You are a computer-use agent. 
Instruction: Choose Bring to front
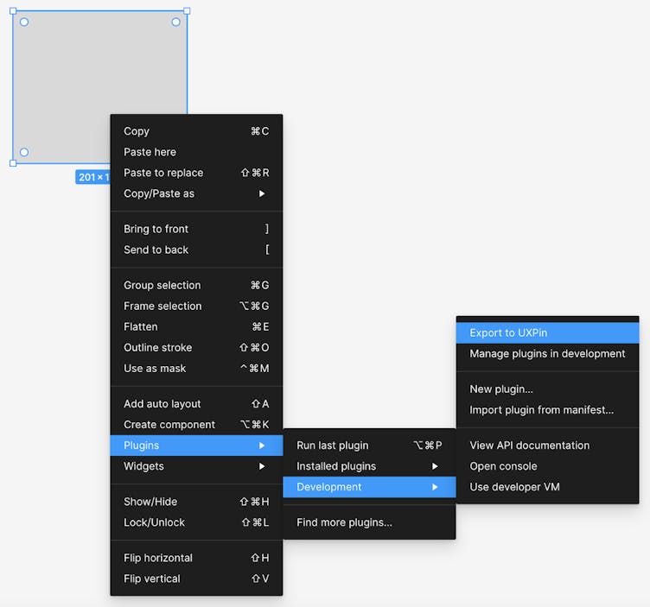[196, 229]
